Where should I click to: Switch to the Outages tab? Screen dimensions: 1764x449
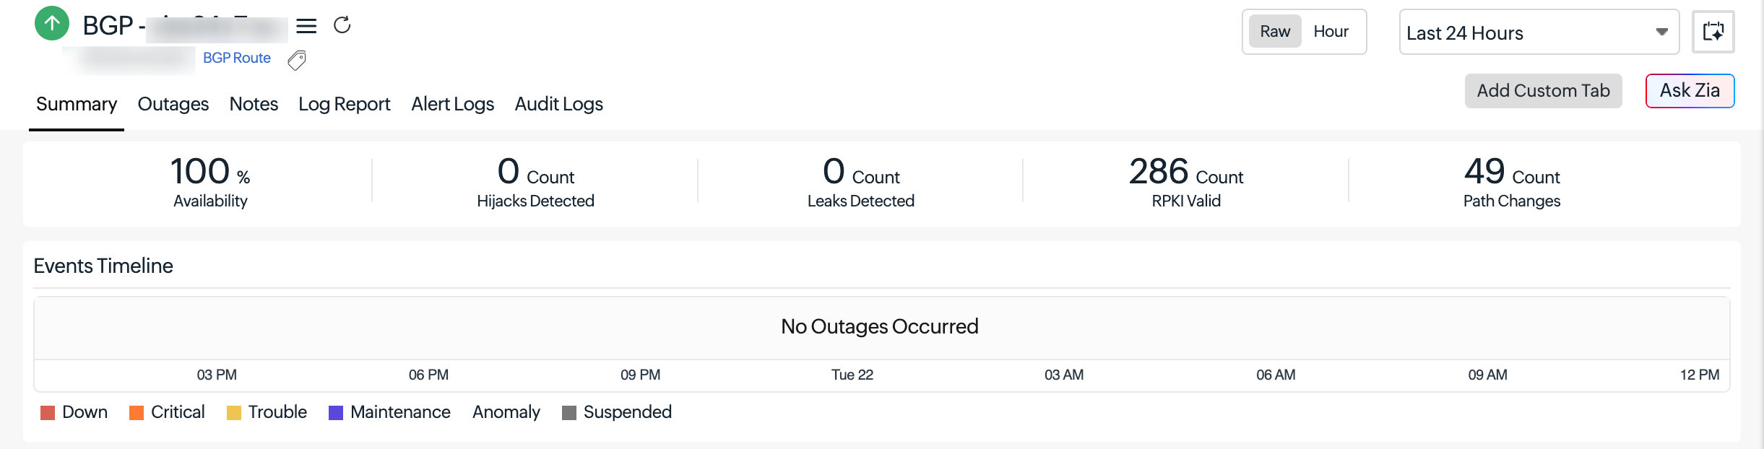[173, 104]
